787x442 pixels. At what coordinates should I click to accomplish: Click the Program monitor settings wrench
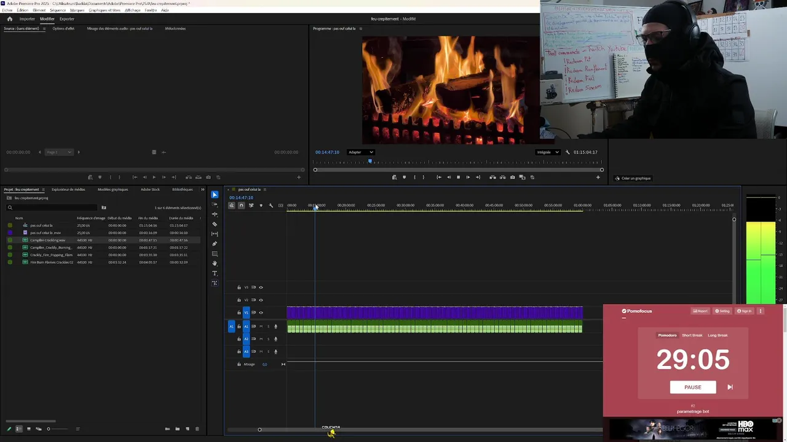tap(568, 152)
